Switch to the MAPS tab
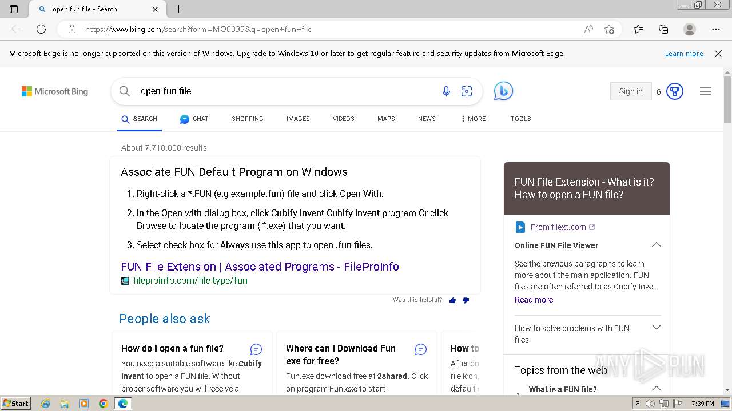732x411 pixels. [386, 119]
